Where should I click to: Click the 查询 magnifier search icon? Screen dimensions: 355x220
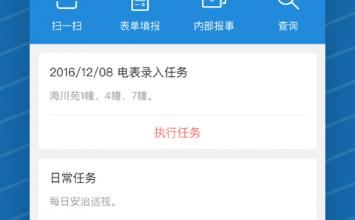click(288, 5)
